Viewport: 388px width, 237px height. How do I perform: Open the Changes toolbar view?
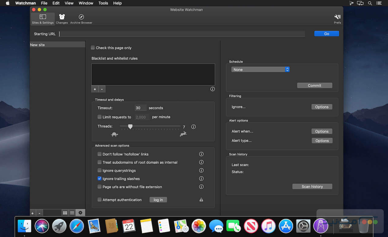click(x=62, y=18)
